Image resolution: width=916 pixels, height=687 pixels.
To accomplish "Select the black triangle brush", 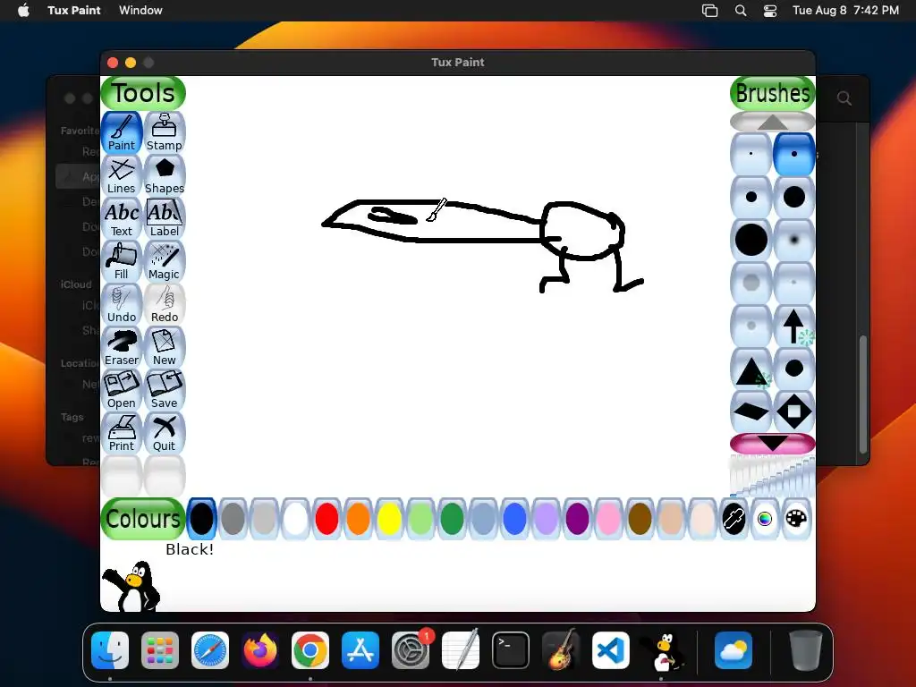I will pos(751,369).
